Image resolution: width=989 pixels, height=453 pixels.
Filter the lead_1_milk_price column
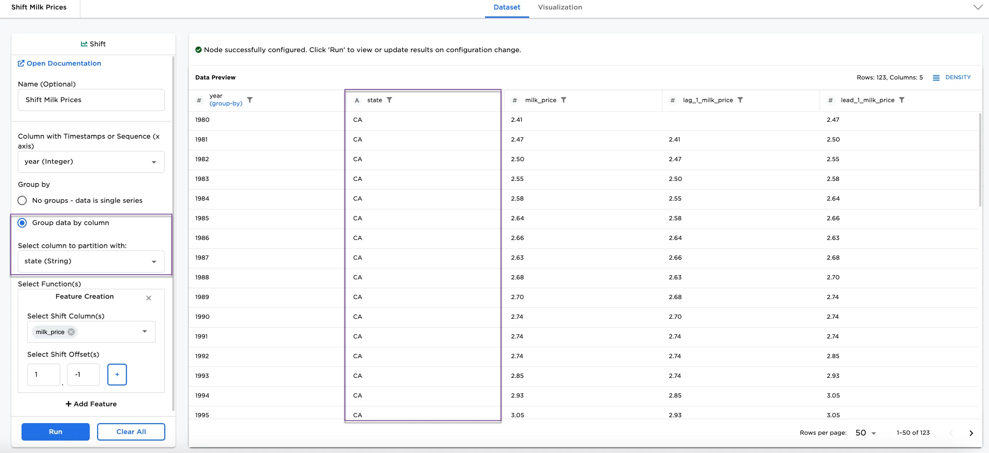[901, 100]
